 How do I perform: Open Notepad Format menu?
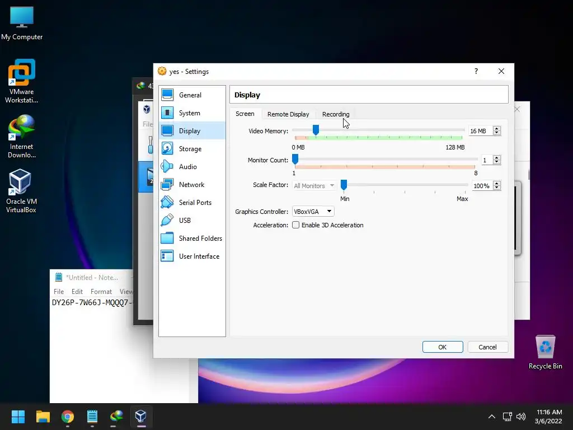click(x=101, y=291)
